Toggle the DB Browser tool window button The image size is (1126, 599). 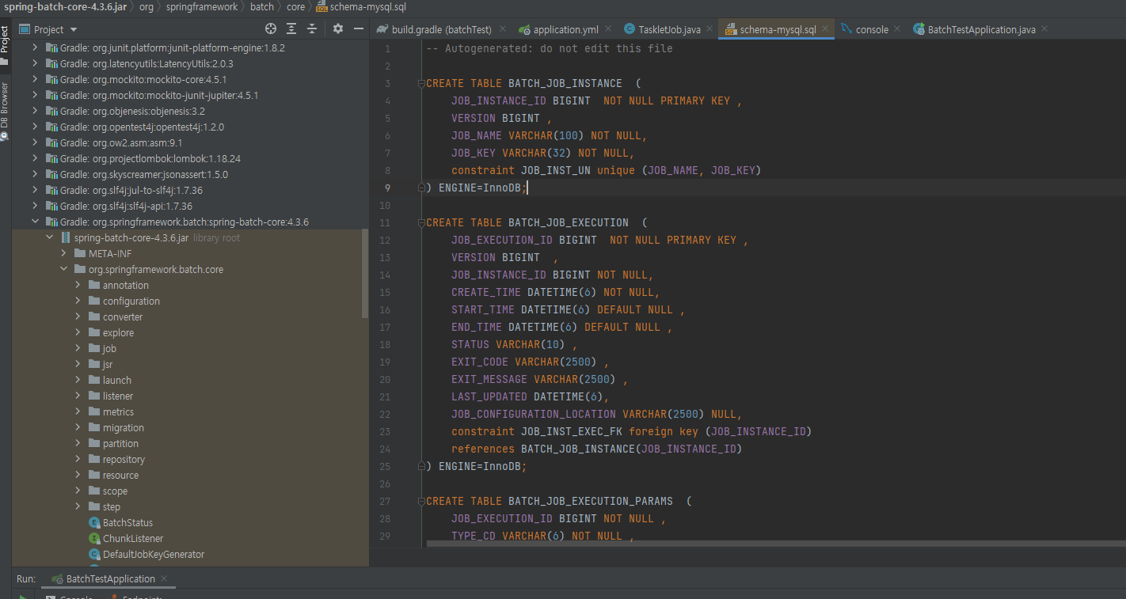pyautogui.click(x=6, y=110)
